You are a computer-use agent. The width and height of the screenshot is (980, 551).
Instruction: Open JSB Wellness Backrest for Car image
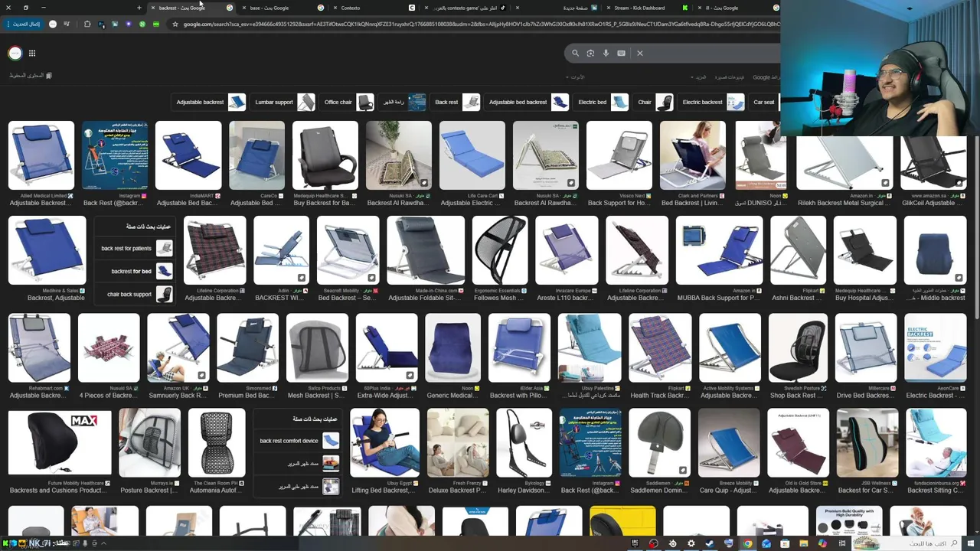(867, 443)
